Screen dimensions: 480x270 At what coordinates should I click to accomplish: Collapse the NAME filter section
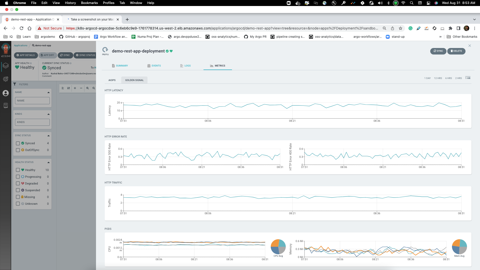pos(48,92)
